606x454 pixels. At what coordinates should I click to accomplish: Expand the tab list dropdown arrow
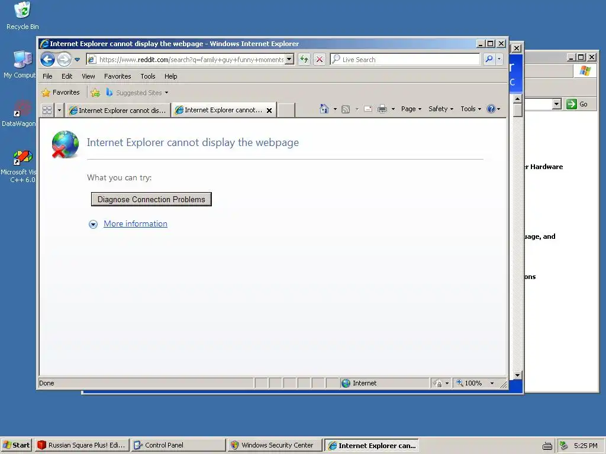59,111
